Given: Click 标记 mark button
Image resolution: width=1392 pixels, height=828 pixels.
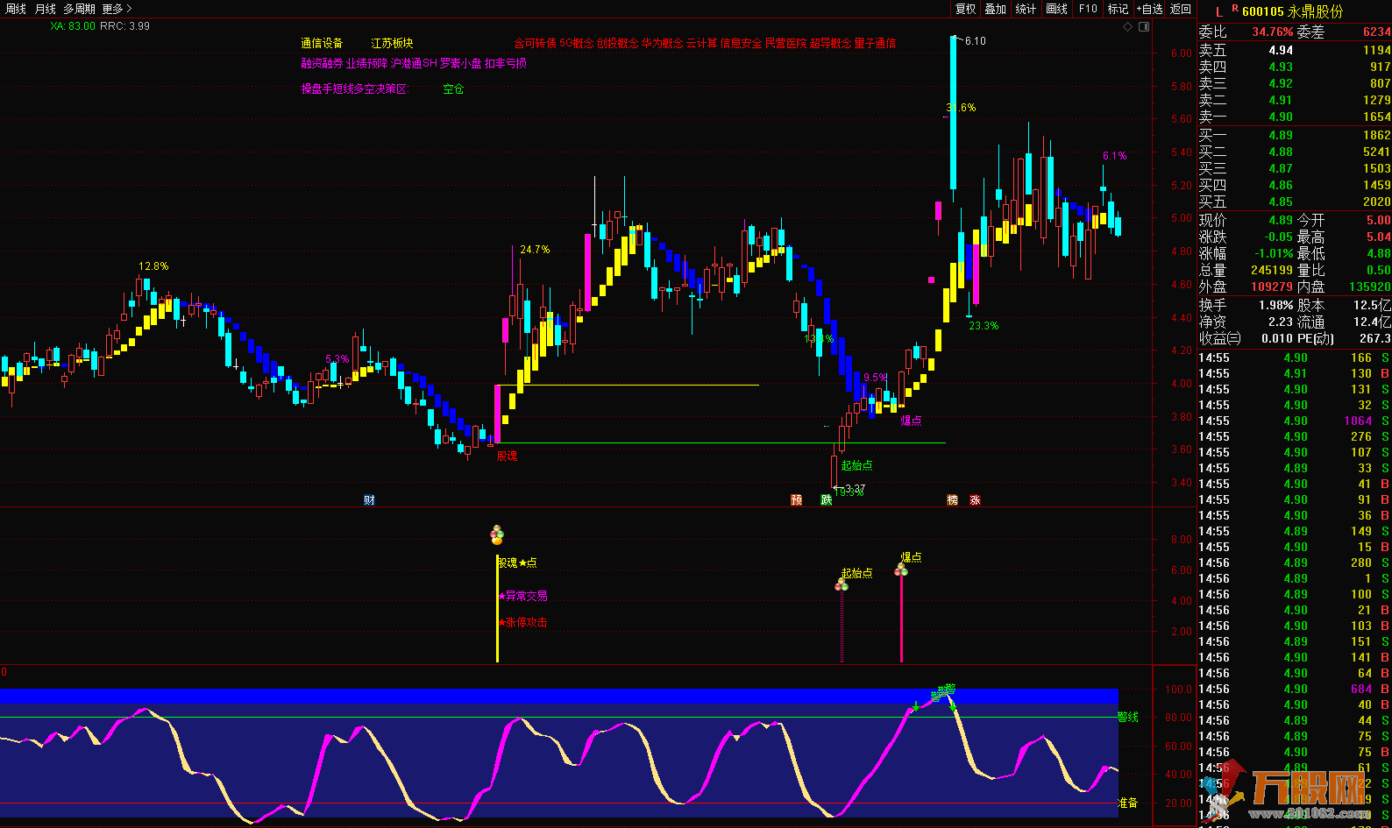Looking at the screenshot, I should [x=1118, y=9].
